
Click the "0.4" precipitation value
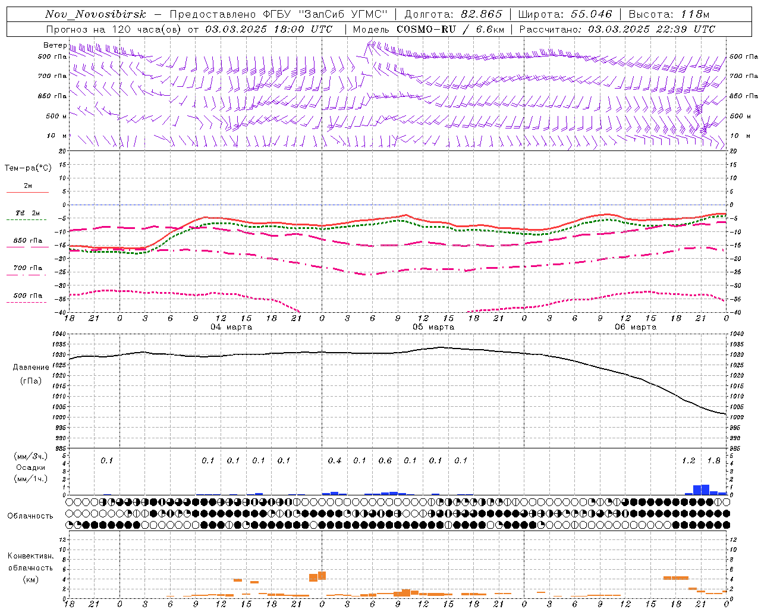(335, 460)
